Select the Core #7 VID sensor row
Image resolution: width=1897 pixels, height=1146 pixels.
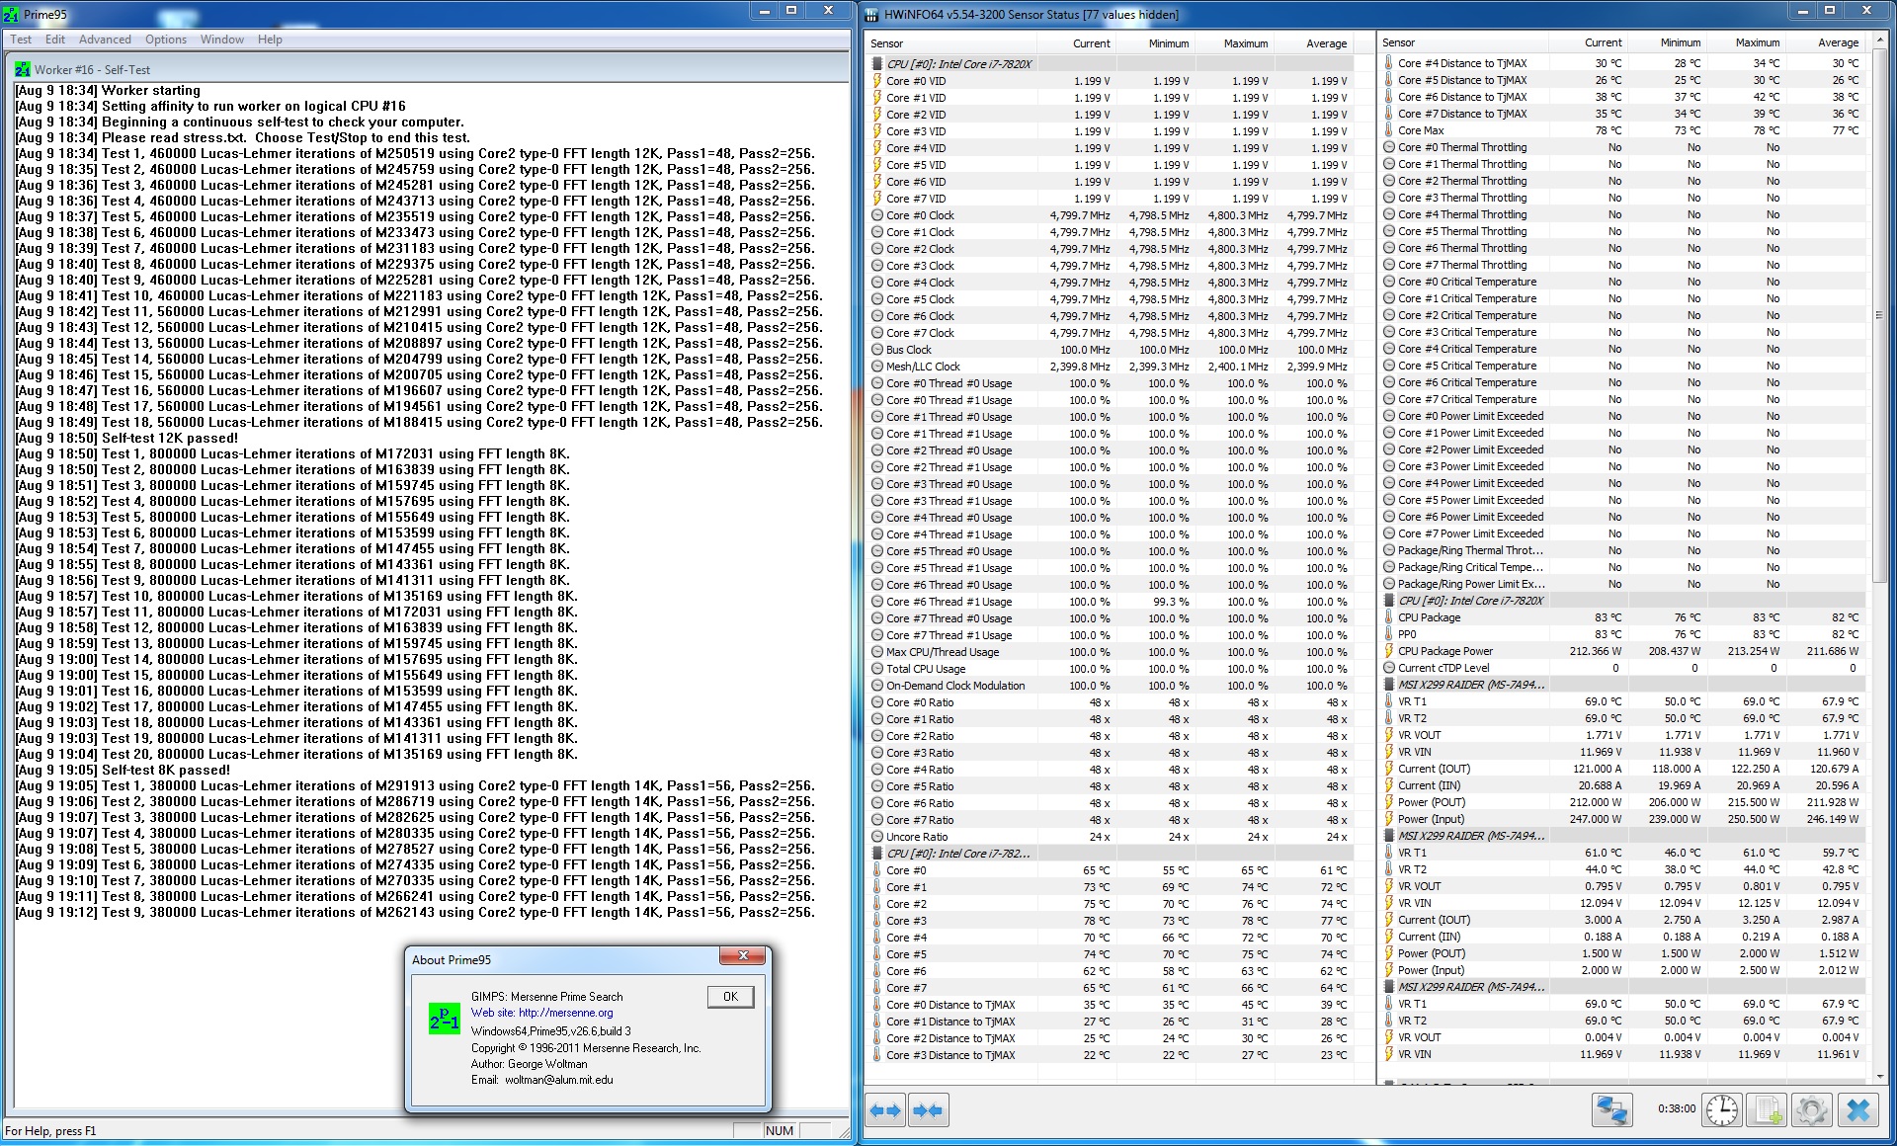click(x=1109, y=199)
